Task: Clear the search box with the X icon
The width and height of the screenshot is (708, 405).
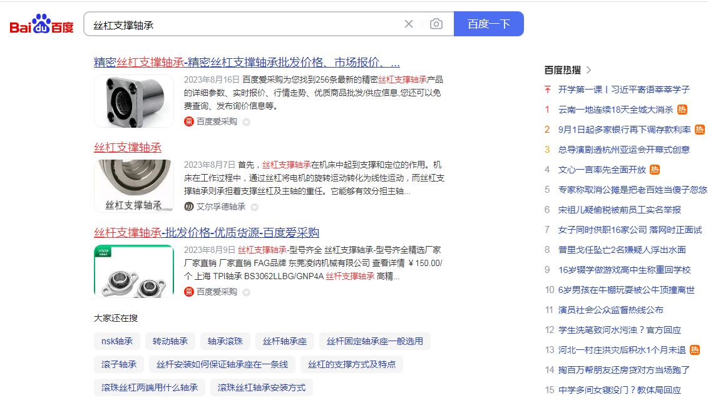Action: 409,24
